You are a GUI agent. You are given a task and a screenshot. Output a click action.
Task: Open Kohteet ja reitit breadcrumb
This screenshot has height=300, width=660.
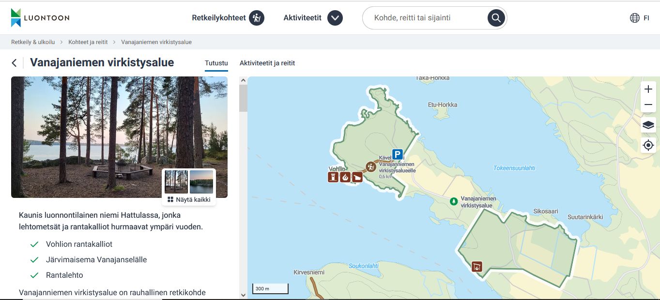88,42
